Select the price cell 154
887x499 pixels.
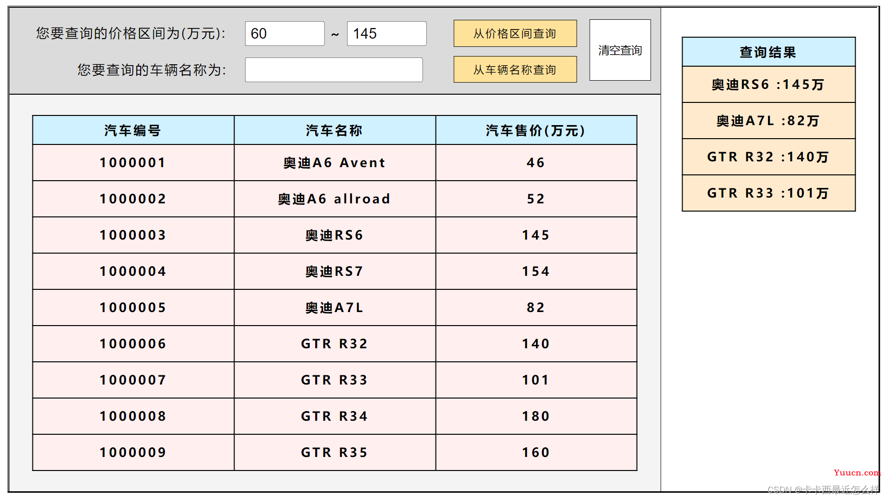tap(537, 271)
